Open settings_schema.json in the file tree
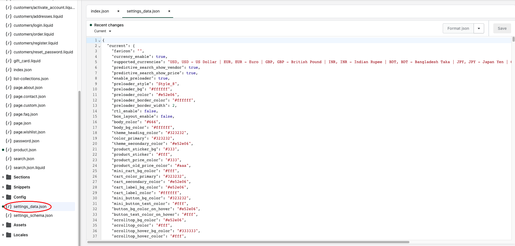This screenshot has width=515, height=246. point(33,215)
